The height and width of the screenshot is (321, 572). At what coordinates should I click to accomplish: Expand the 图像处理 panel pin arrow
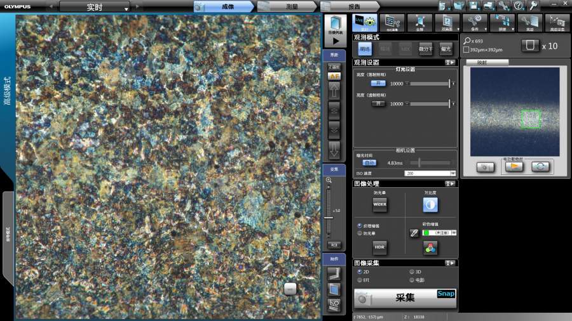click(x=450, y=184)
